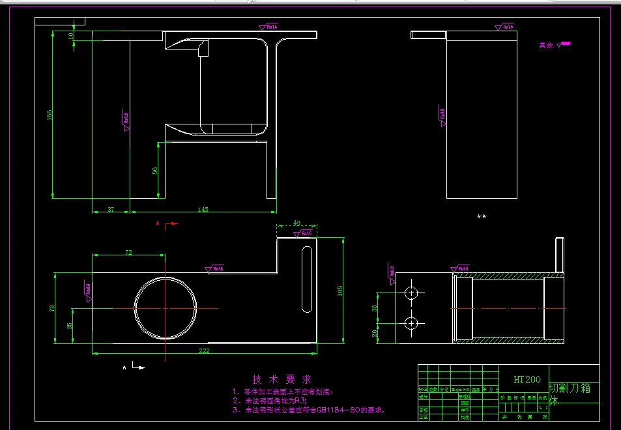Select the large circle in plan view
621x430 pixels.
click(165, 308)
